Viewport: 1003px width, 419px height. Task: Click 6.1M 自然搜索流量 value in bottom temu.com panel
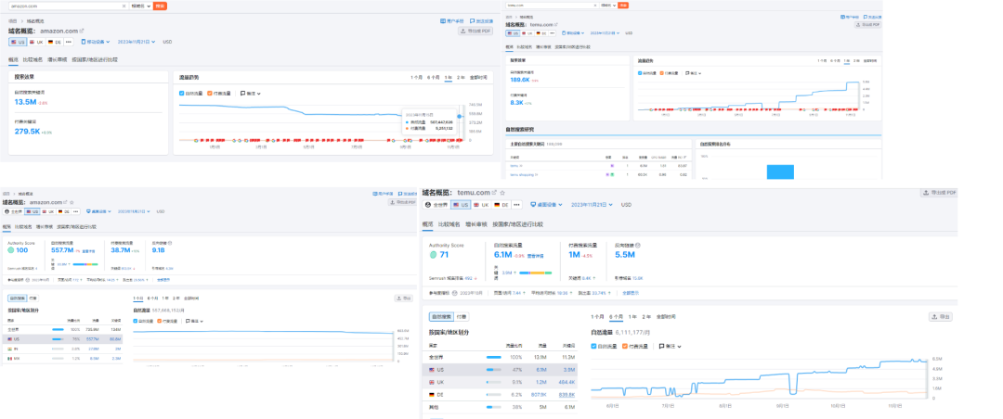click(x=502, y=255)
